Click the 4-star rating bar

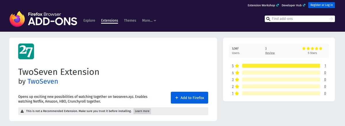coord(281,72)
